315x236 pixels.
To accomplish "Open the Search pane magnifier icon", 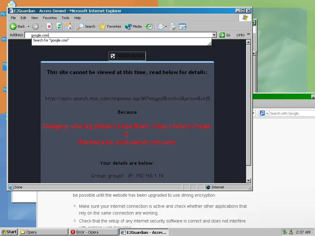I will click(80, 26).
